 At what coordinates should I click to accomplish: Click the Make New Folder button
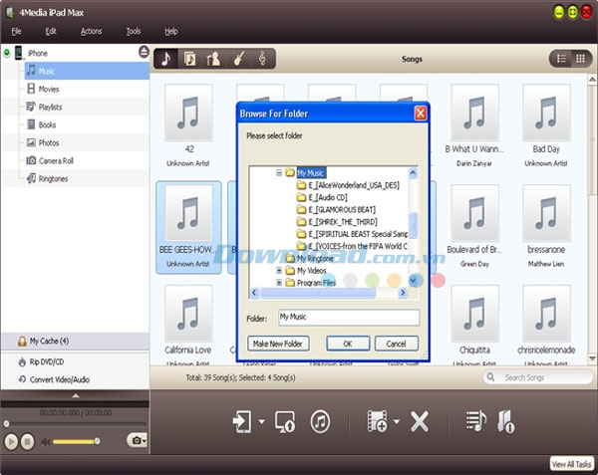tap(279, 344)
